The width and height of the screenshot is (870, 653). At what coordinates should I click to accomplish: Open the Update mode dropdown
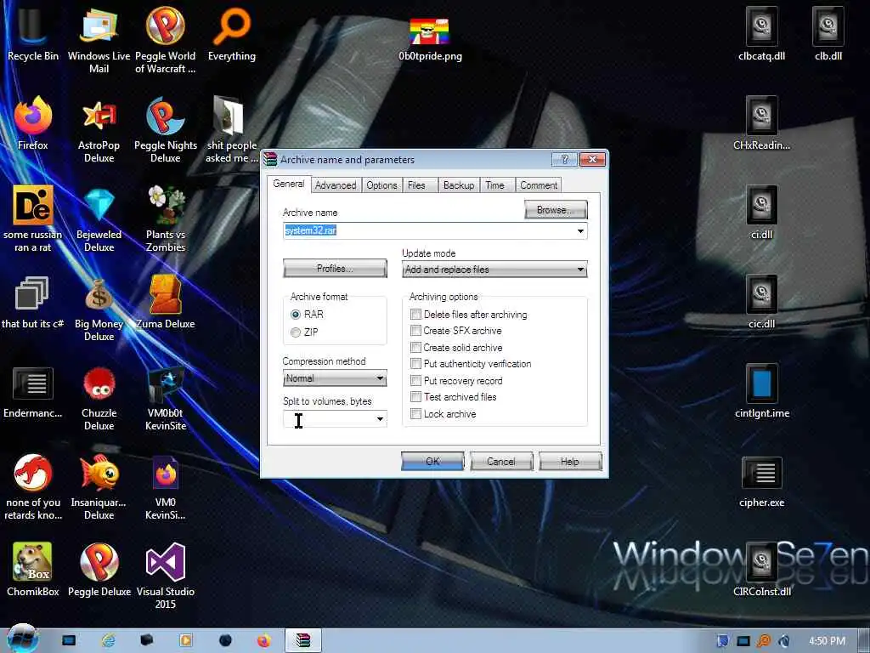(x=494, y=270)
